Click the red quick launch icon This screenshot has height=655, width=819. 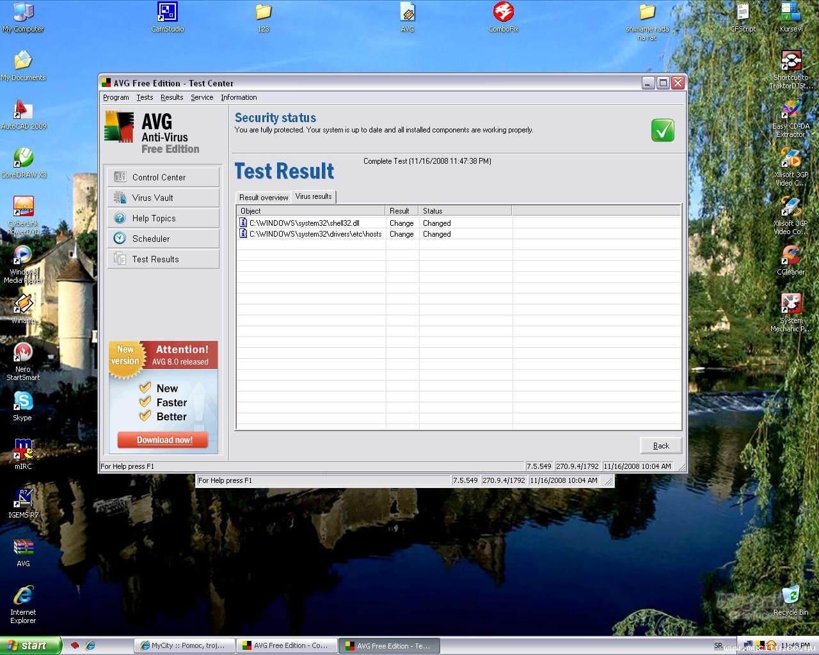point(75,645)
